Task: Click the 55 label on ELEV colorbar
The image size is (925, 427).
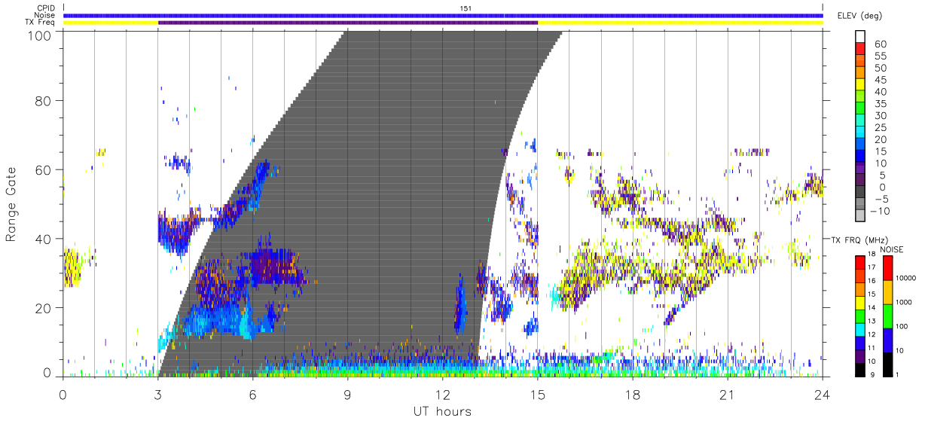Action: (x=880, y=56)
